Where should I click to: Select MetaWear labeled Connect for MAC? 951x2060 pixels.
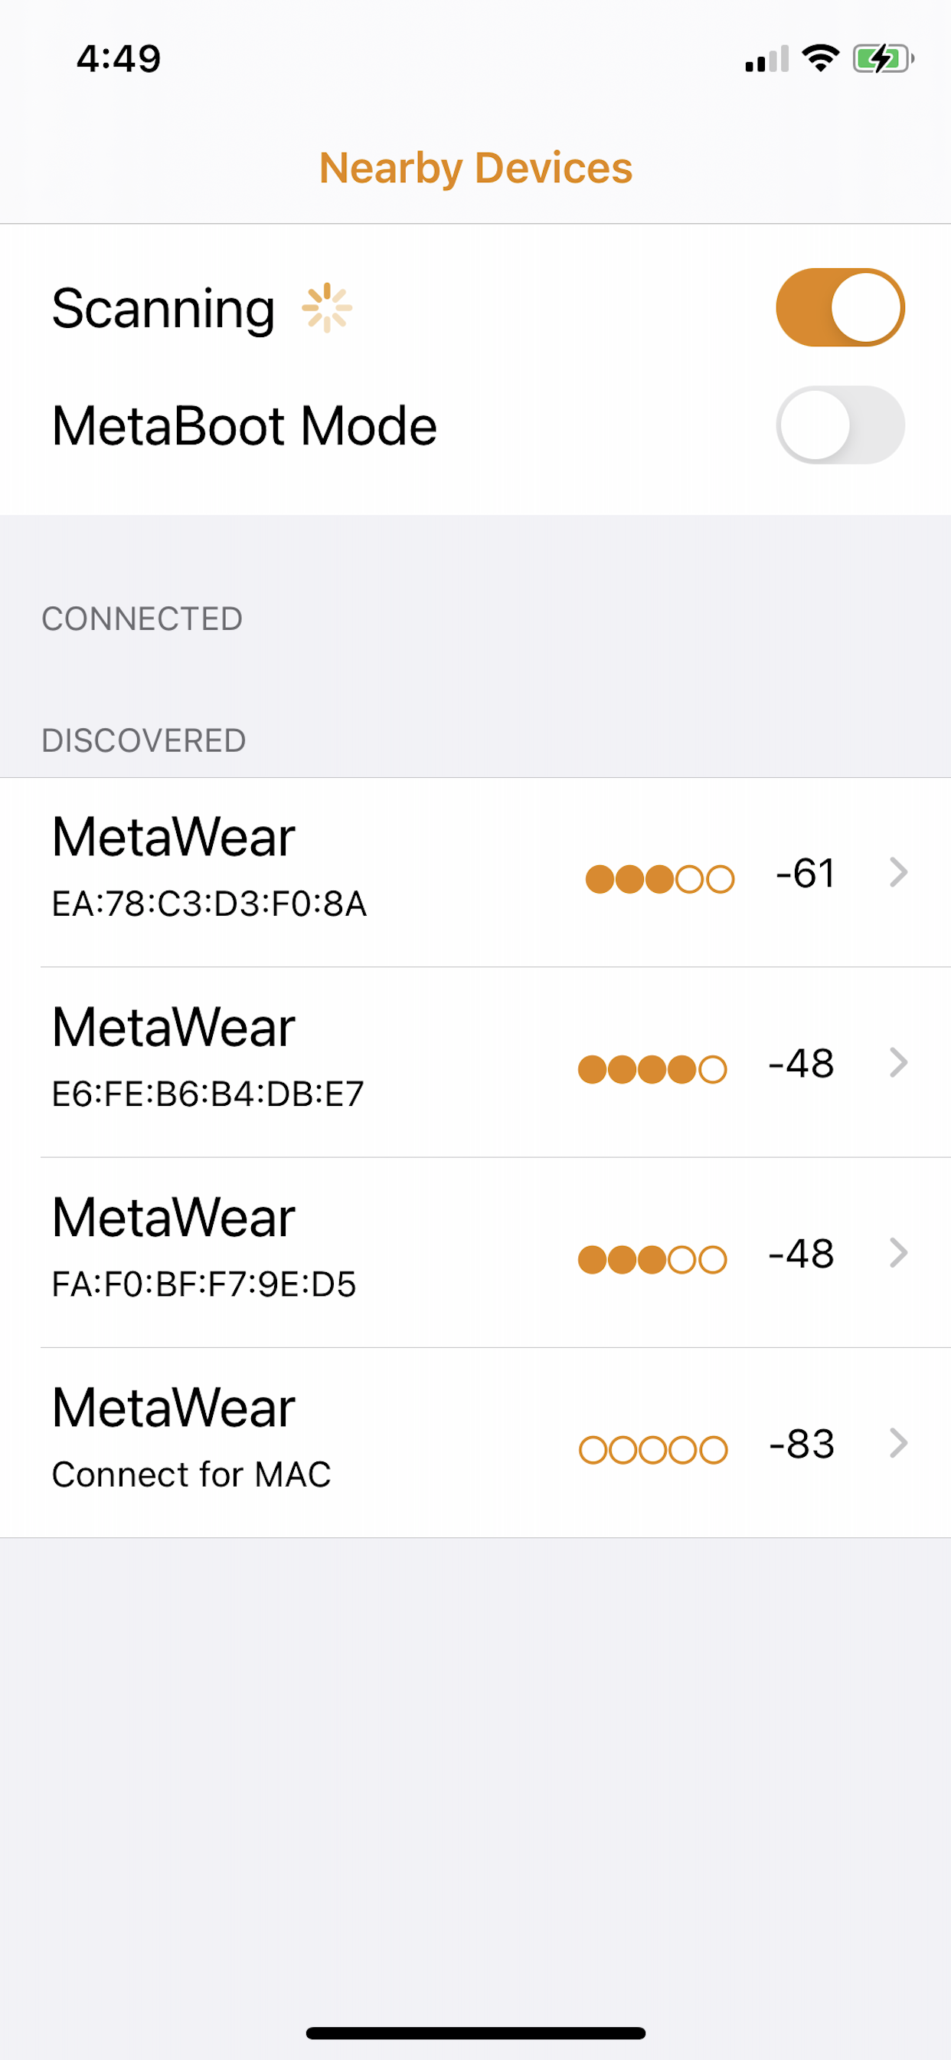click(x=475, y=1442)
